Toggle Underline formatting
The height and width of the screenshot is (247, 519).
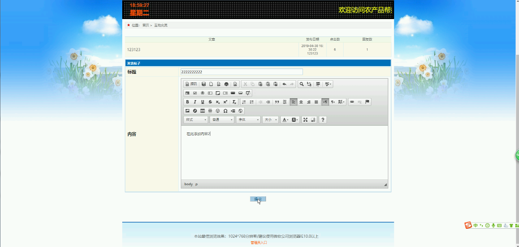tap(203, 102)
